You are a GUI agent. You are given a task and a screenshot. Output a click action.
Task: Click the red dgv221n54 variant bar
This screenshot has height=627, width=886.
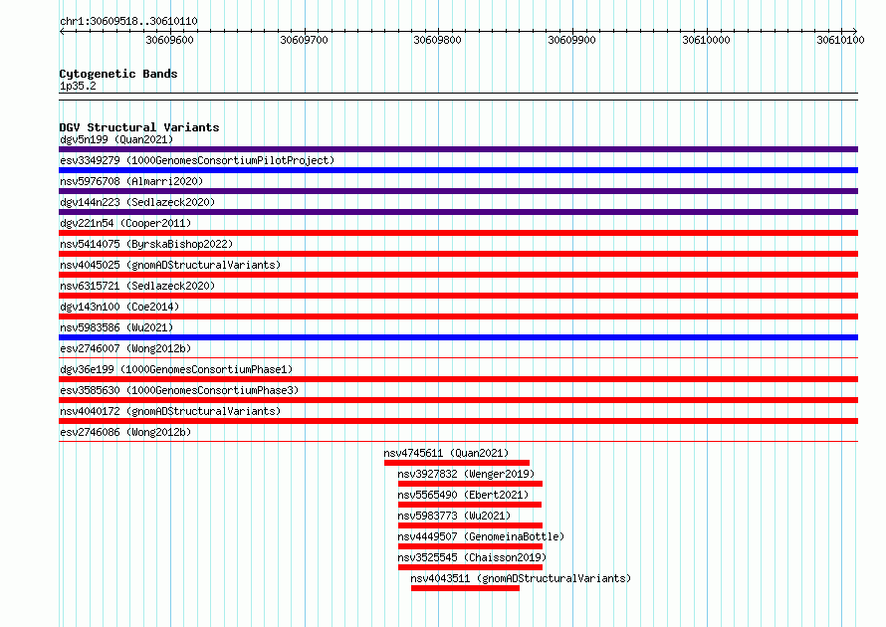click(x=458, y=233)
